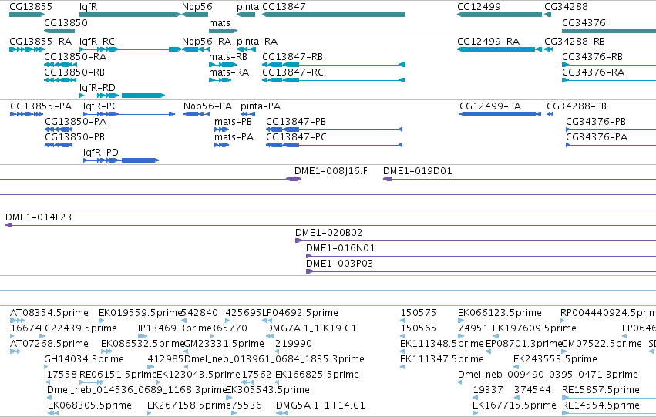Select the DMG5A.1_1.F14.C1 label

click(x=321, y=405)
